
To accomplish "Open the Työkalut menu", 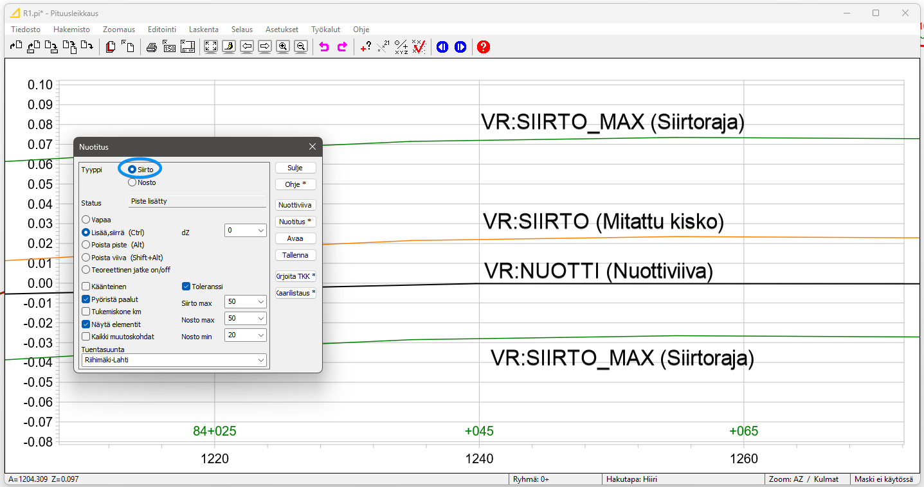I will click(325, 30).
